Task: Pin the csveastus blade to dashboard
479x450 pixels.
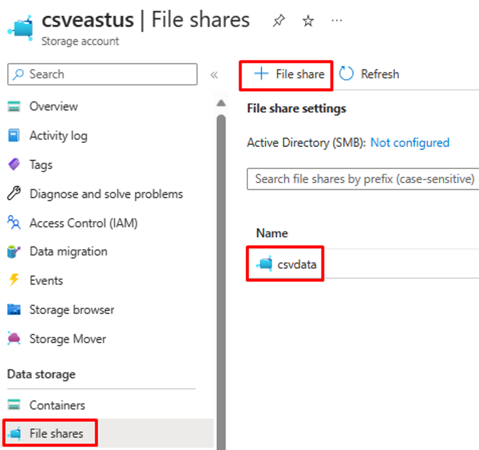Action: click(x=278, y=21)
